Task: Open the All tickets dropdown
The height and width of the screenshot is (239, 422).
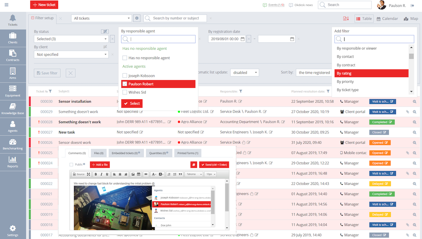Action: [101, 18]
